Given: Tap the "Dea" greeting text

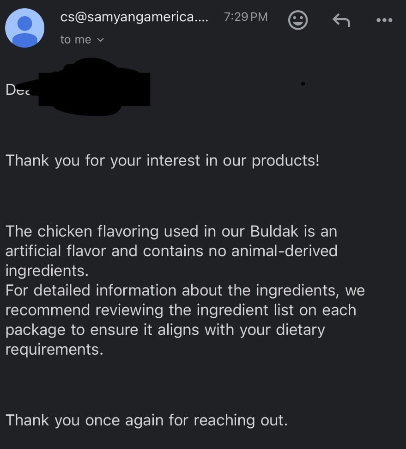Looking at the screenshot, I should pyautogui.click(x=17, y=90).
